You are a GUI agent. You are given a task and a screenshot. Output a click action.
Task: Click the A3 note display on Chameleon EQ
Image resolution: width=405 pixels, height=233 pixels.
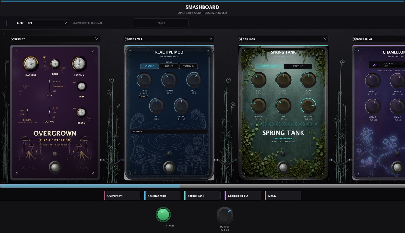click(375, 65)
